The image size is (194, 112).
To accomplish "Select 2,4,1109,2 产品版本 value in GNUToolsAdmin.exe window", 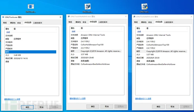I will (x=151, y=48).
